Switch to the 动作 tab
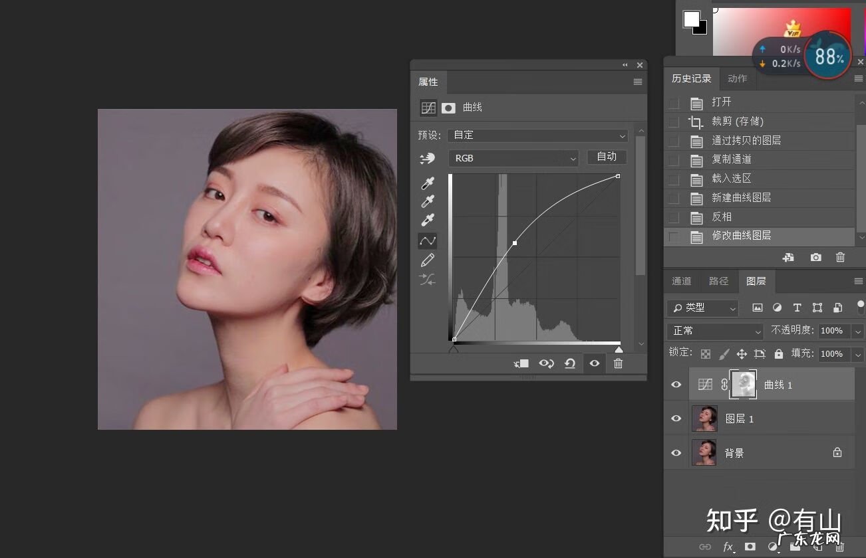866x558 pixels. tap(737, 78)
